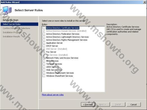Select the Active Directory Federation Services label
This screenshot has height=110, width=147.
63,34
